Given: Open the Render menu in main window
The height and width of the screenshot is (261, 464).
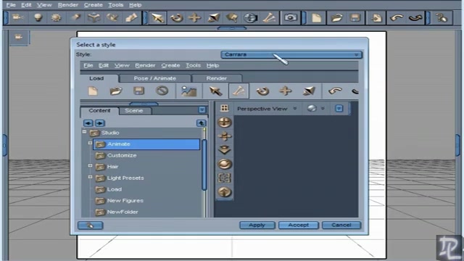Looking at the screenshot, I should tap(68, 5).
